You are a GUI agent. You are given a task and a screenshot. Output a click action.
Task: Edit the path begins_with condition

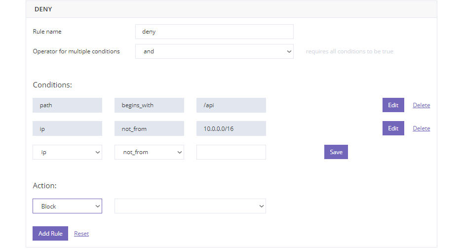(x=393, y=105)
